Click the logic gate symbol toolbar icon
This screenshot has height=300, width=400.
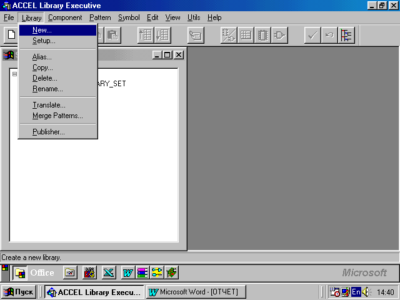click(x=279, y=35)
